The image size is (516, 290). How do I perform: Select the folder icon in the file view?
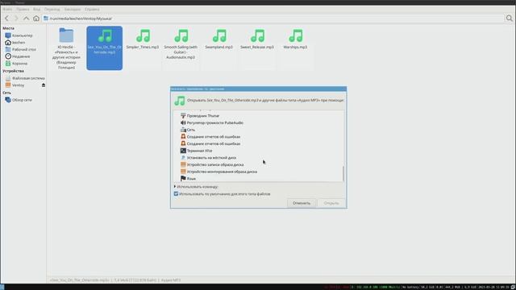coord(66,35)
